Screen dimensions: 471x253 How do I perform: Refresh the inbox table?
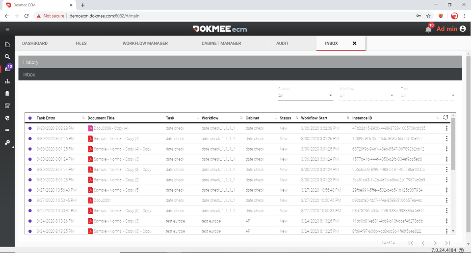click(445, 117)
